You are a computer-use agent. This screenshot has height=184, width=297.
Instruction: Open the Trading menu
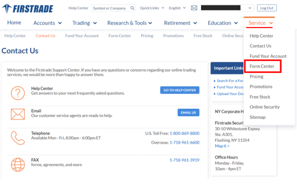(84, 23)
